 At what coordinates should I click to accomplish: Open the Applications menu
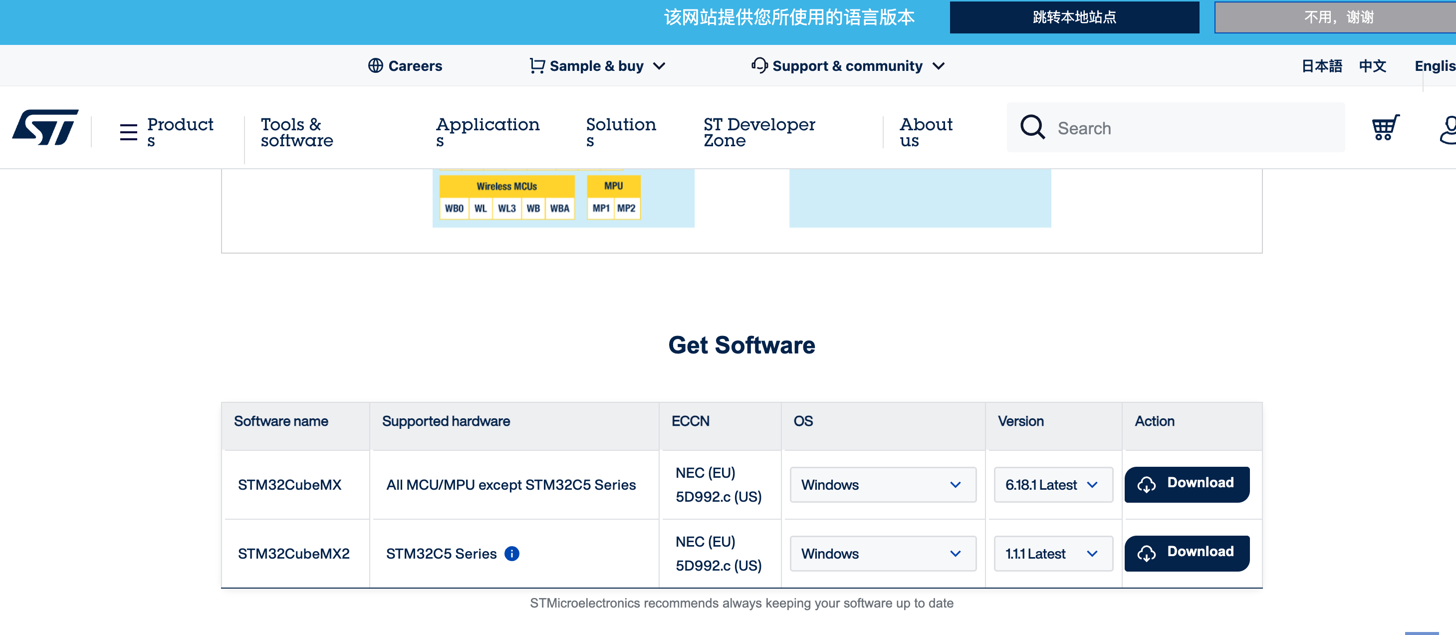click(x=487, y=132)
